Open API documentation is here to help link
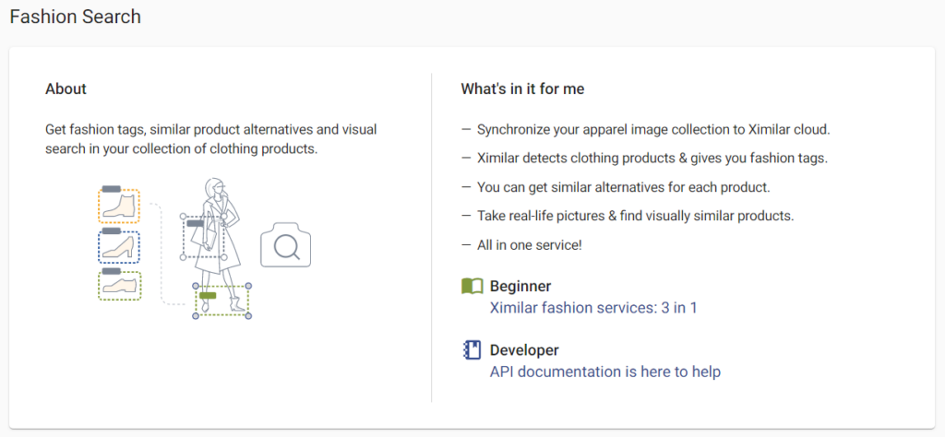This screenshot has width=945, height=437. click(605, 372)
